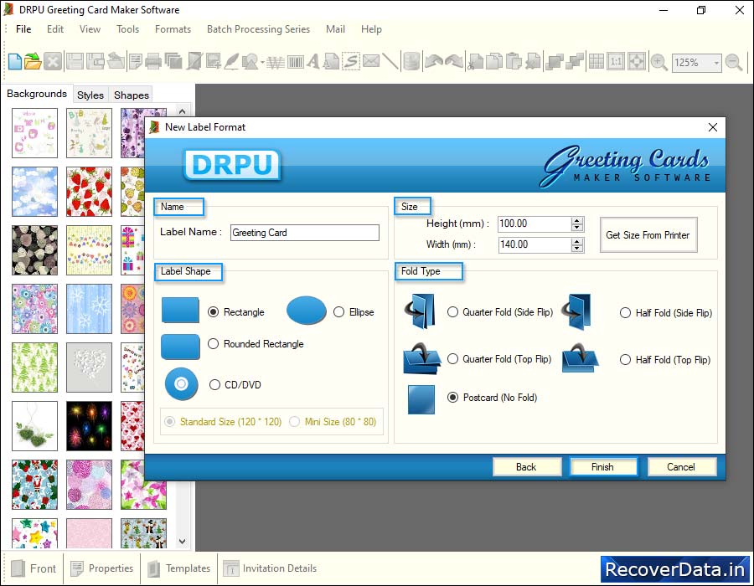Image resolution: width=754 pixels, height=586 pixels.
Task: Click the Copy toolbar icon
Action: (x=493, y=62)
